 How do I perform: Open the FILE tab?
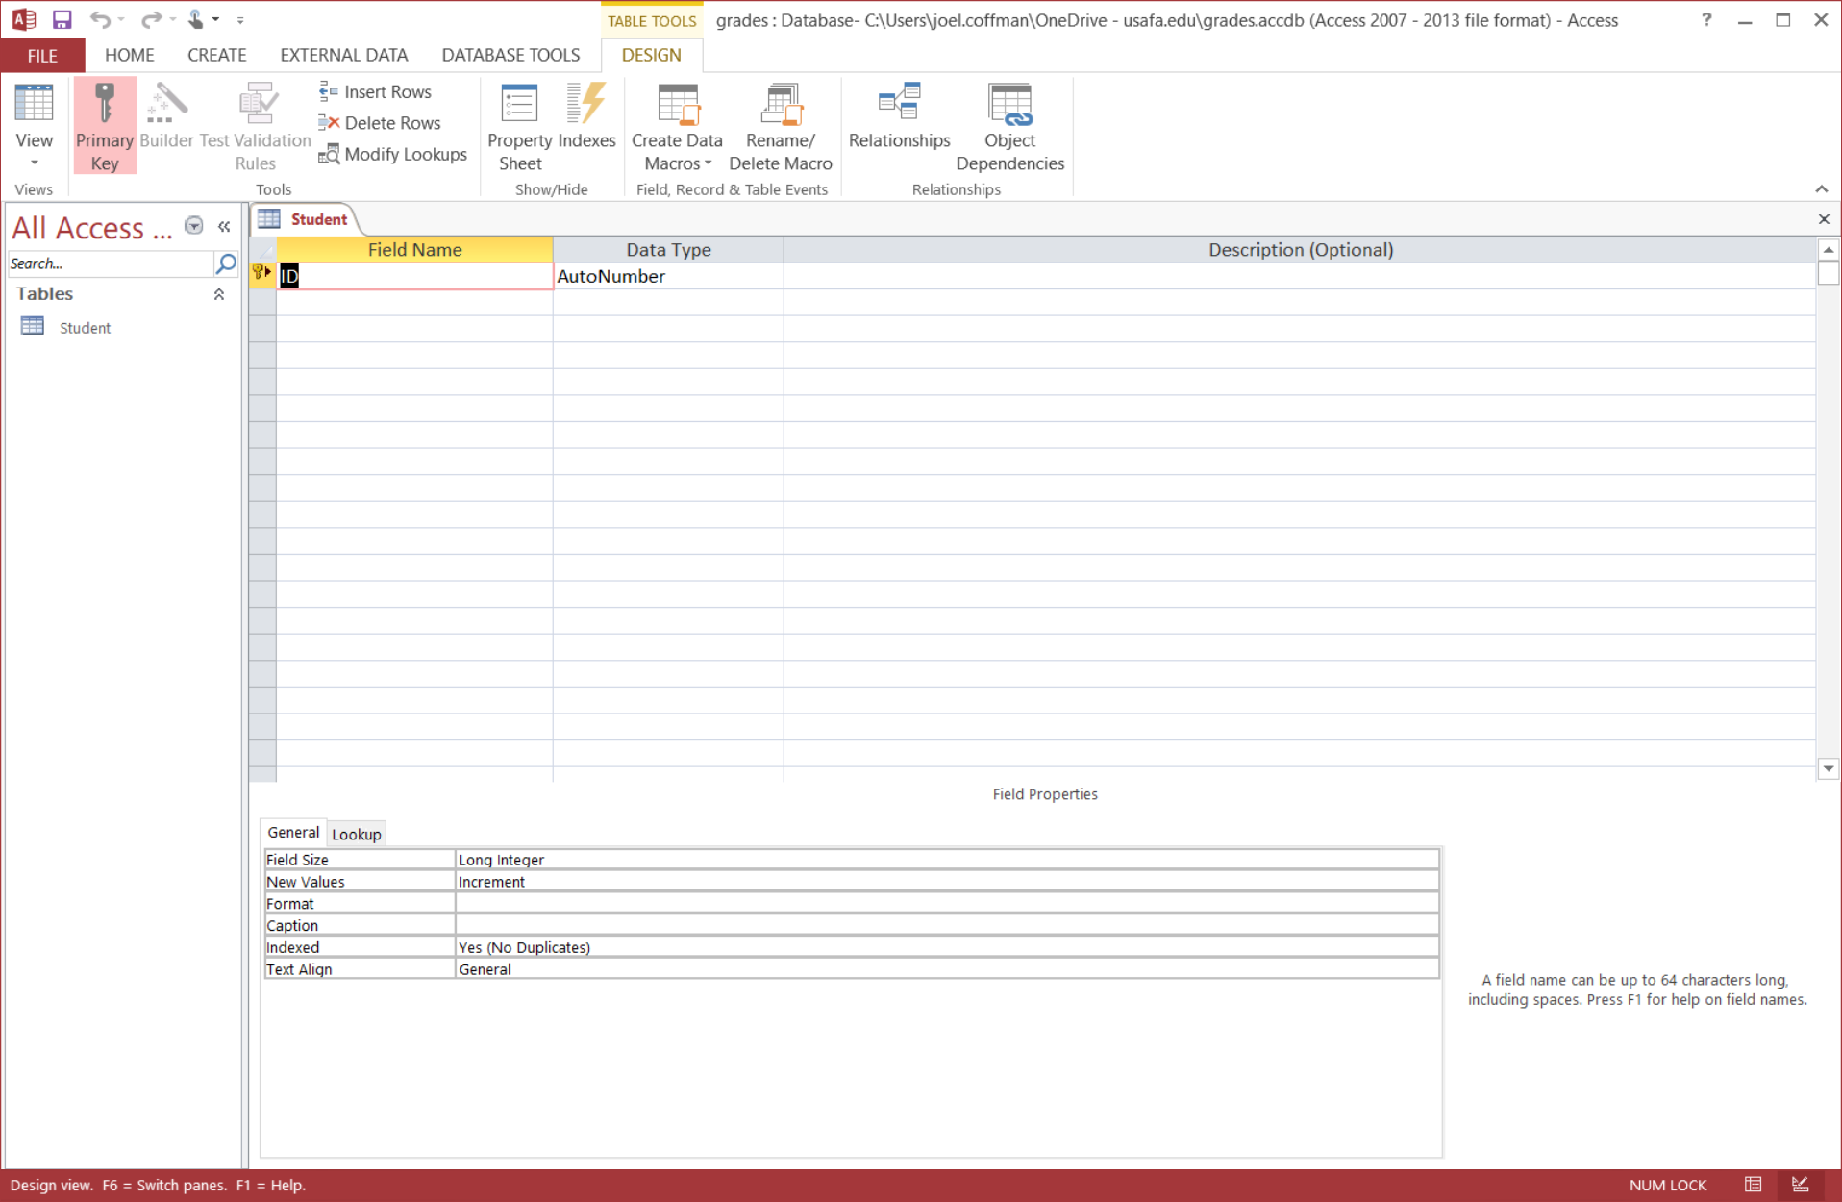(x=42, y=55)
